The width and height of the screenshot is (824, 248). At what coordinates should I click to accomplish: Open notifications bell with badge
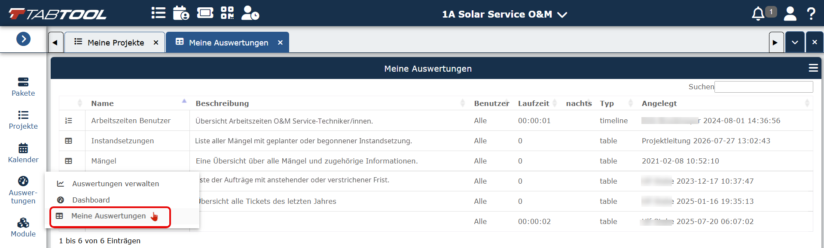(763, 13)
